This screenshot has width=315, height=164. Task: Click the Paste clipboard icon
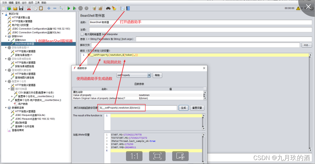[41, 8]
